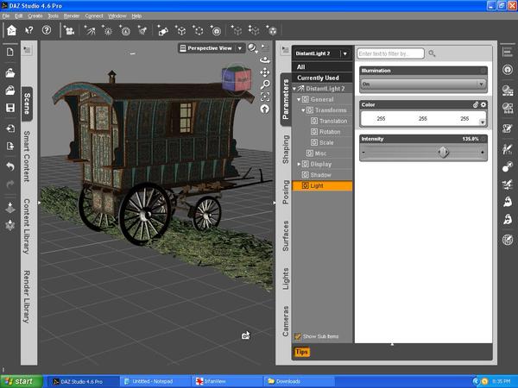Image resolution: width=518 pixels, height=388 pixels.
Task: Click the Tips button
Action: point(301,352)
